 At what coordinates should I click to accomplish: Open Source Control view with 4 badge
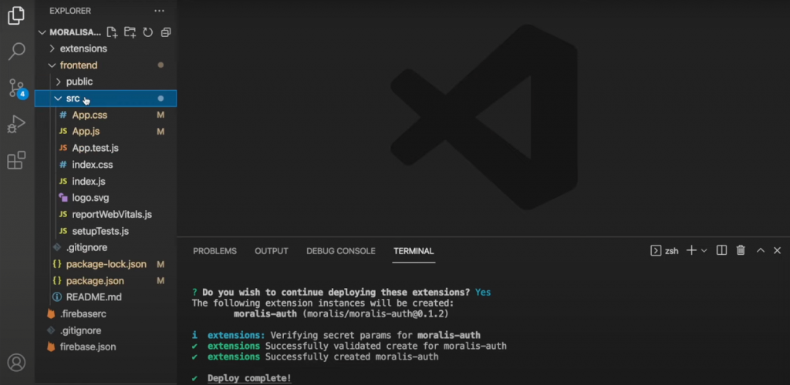point(16,88)
